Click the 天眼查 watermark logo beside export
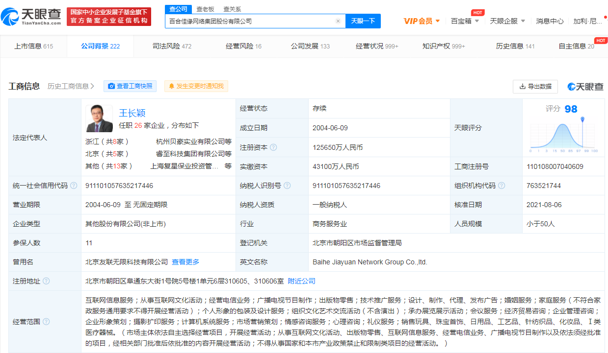 point(585,87)
